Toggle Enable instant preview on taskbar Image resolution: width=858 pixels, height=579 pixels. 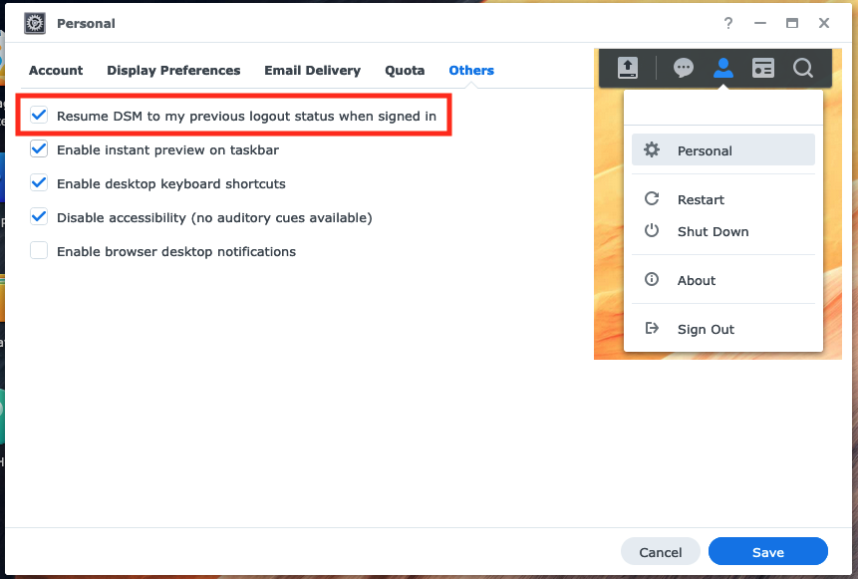pos(39,149)
